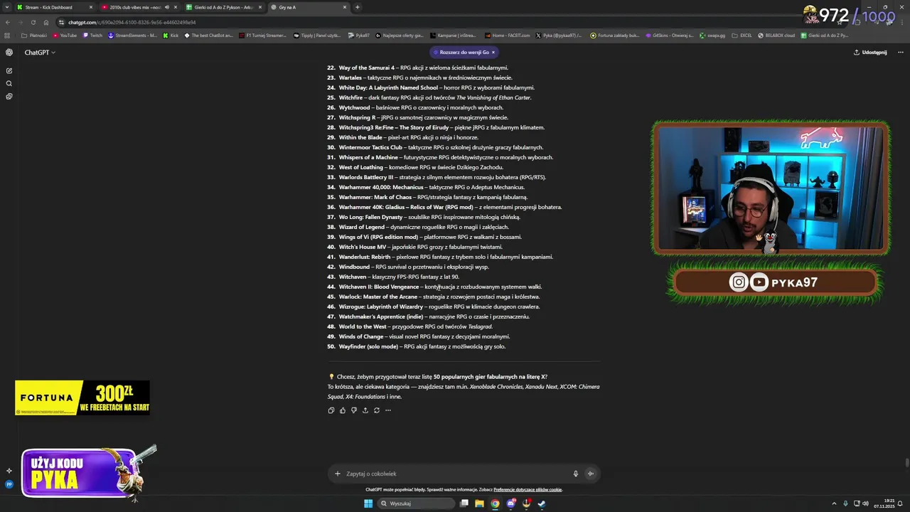
Task: Open File Explorer from the taskbar
Action: [x=480, y=503]
